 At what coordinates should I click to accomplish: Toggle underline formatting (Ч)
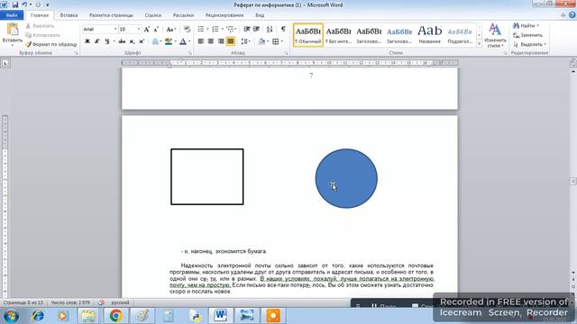click(106, 41)
